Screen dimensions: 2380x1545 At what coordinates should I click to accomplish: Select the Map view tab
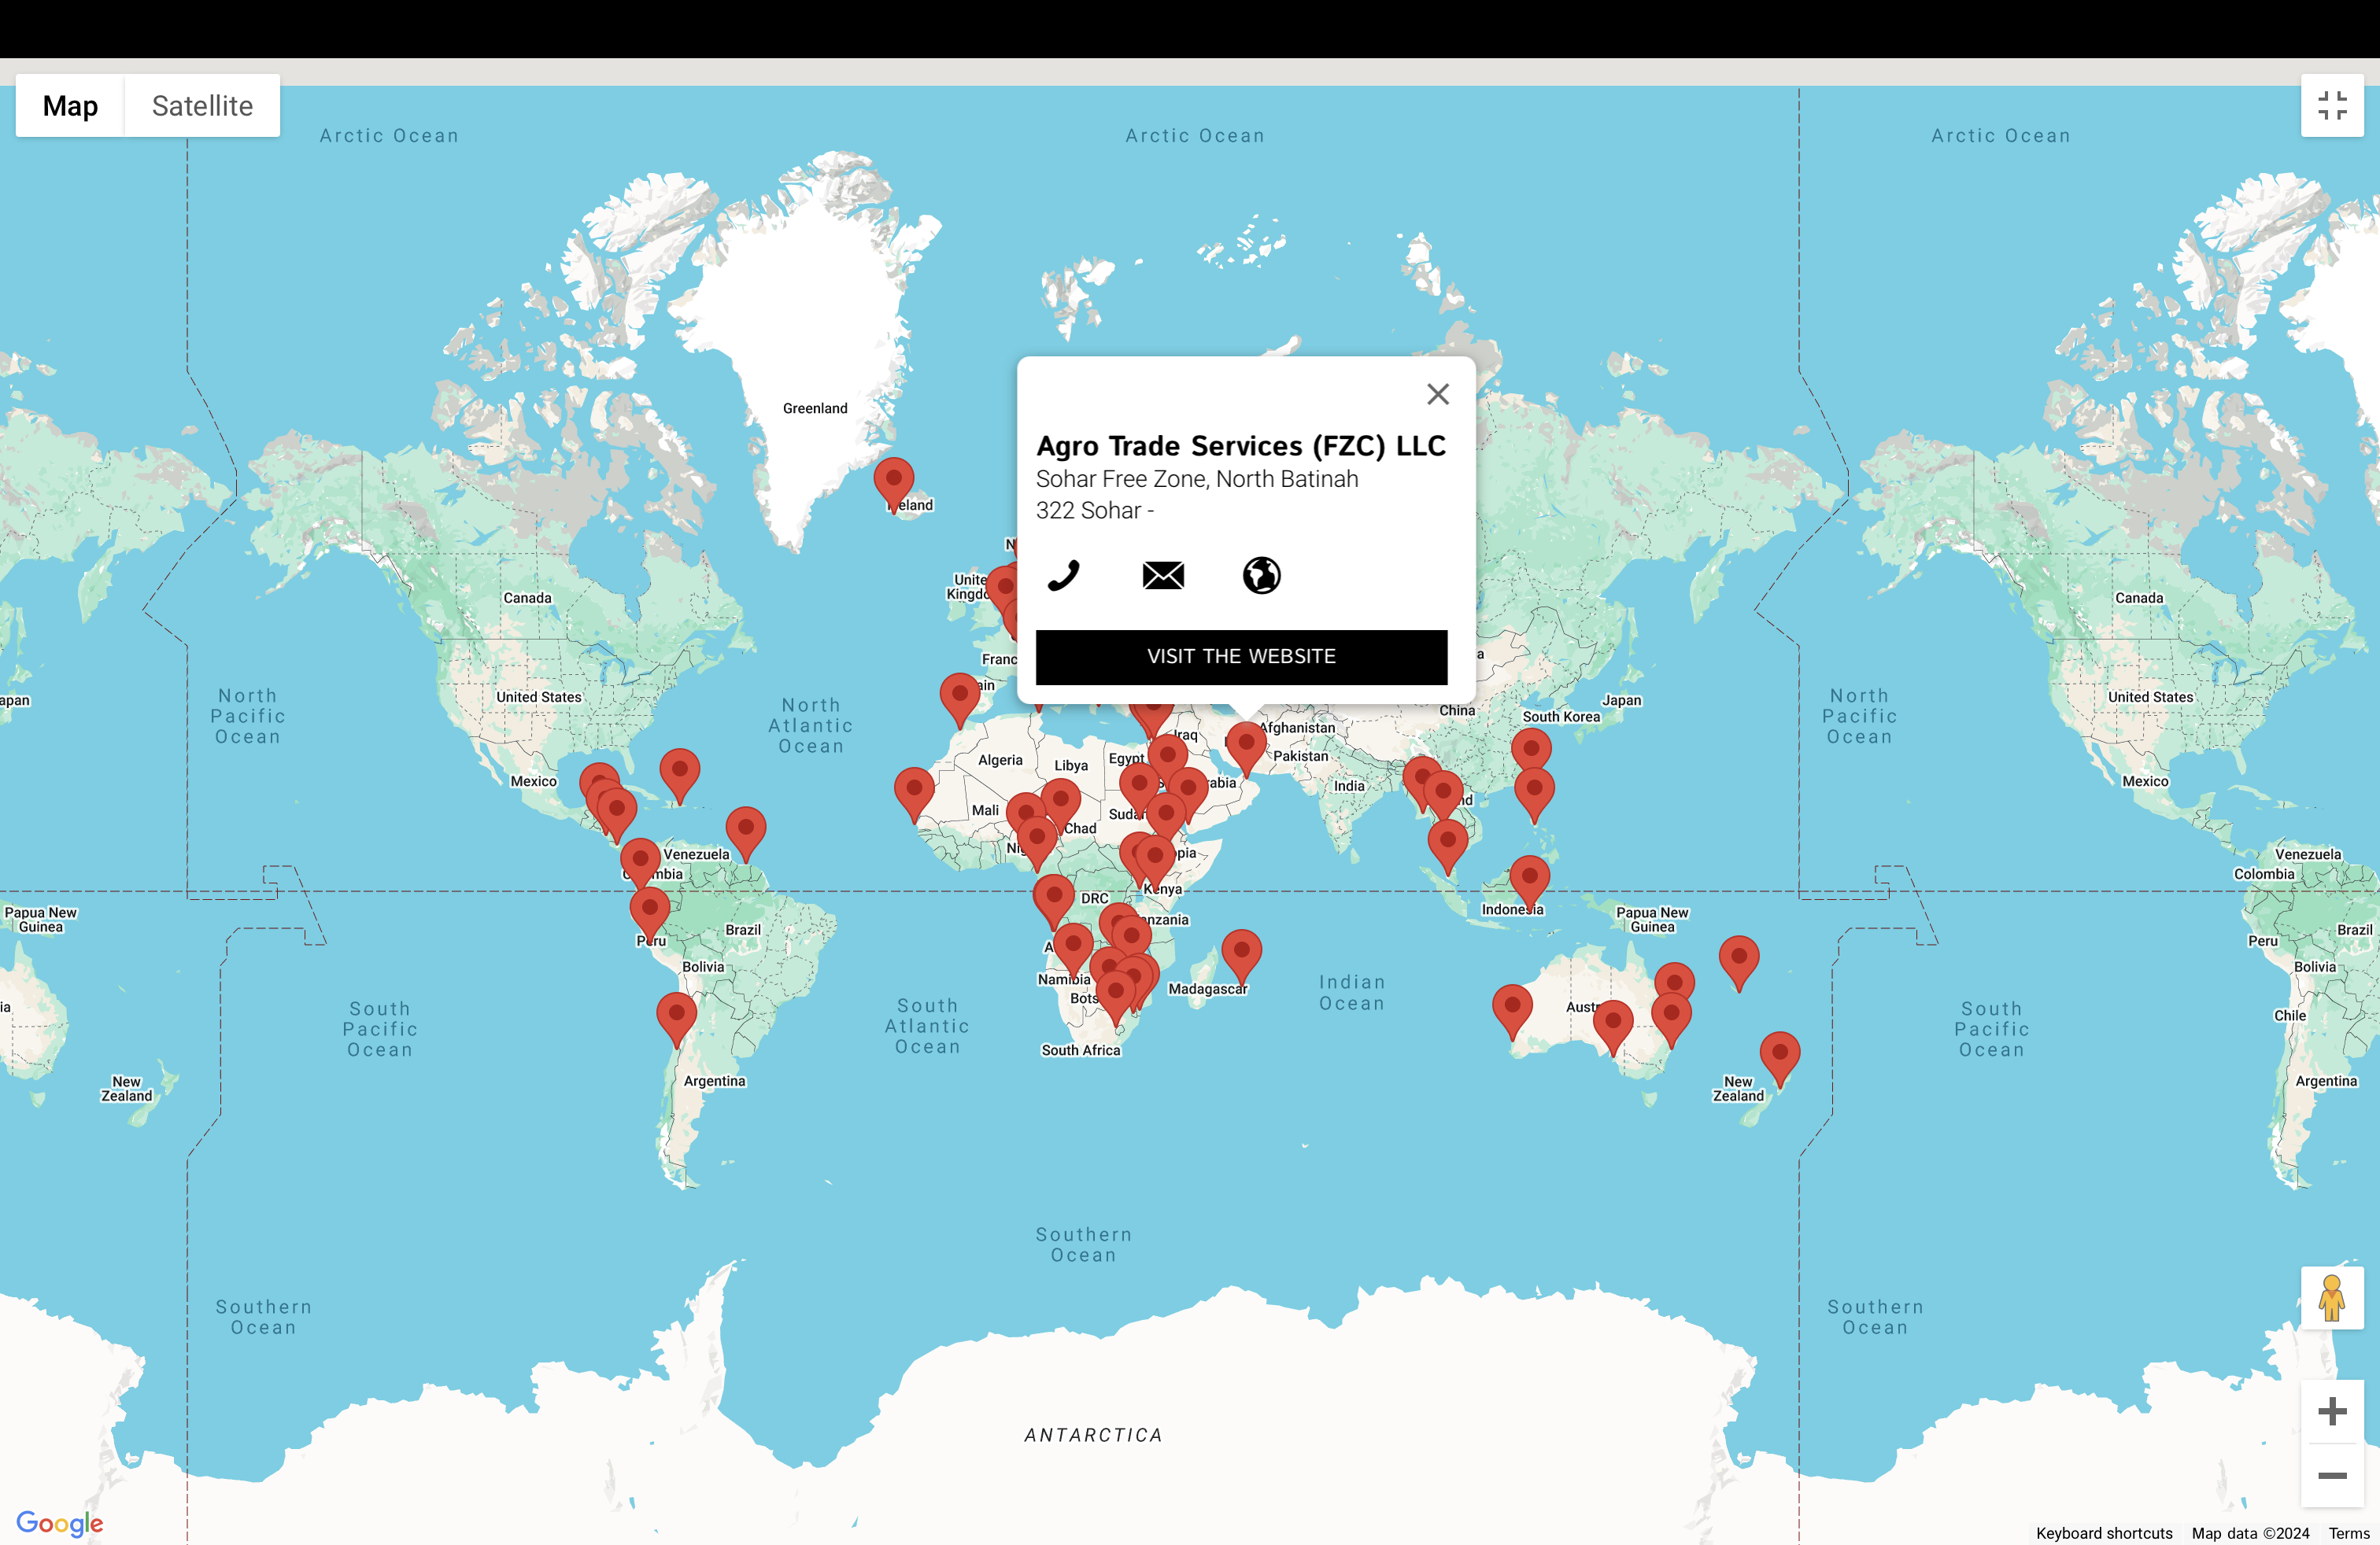[x=70, y=106]
